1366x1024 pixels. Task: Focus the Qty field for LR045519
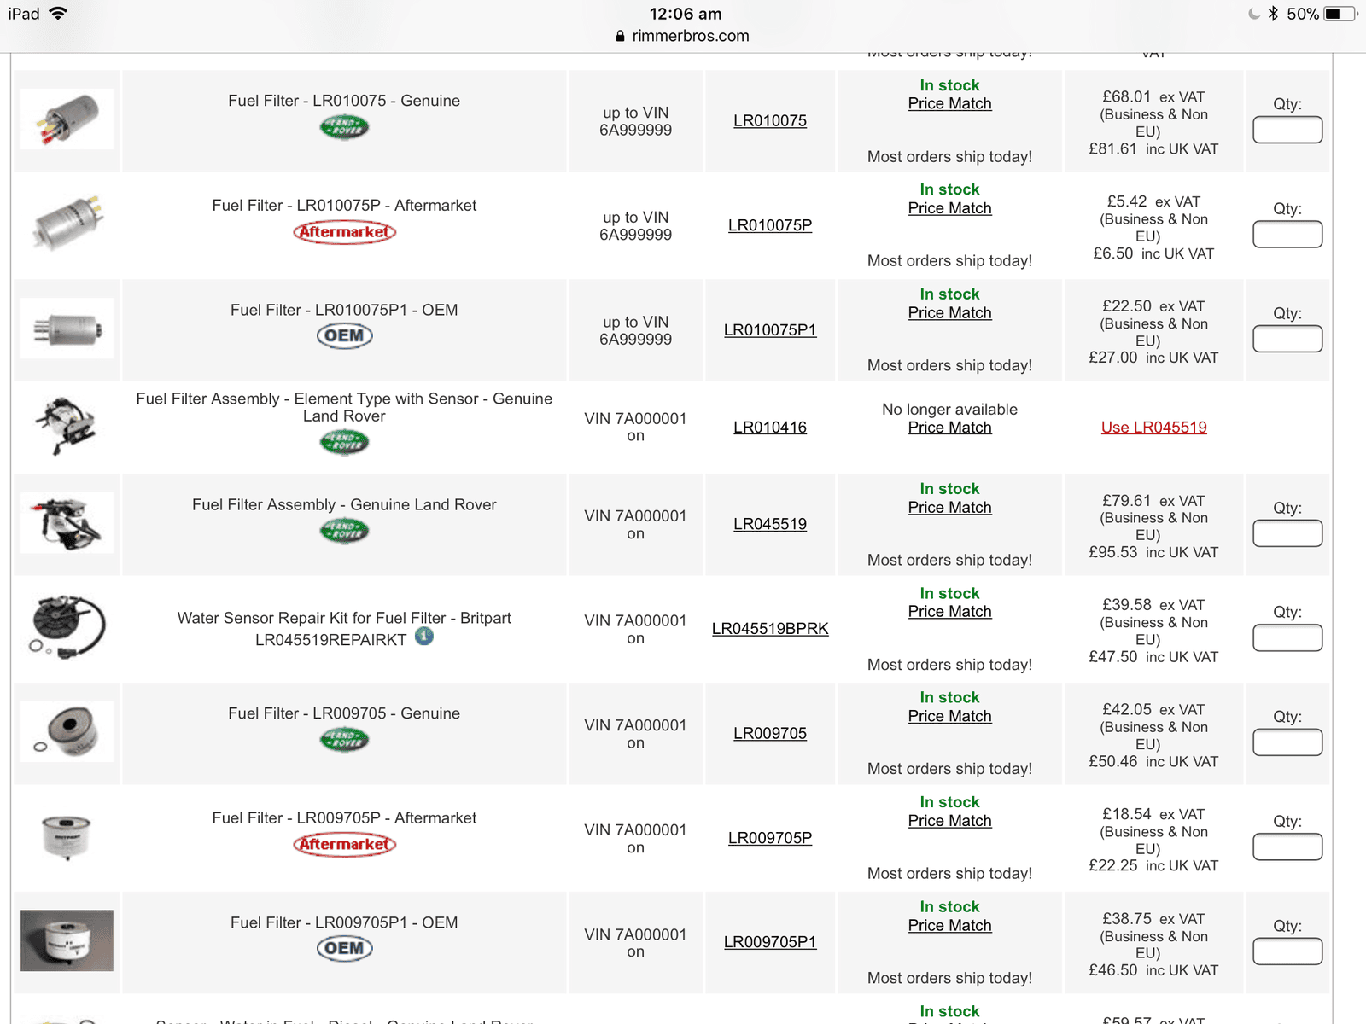click(1287, 533)
